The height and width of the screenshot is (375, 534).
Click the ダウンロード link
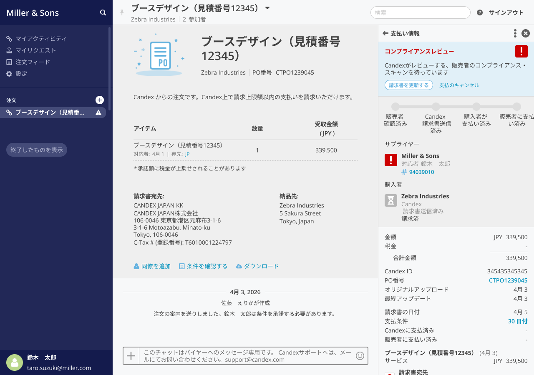point(261,266)
